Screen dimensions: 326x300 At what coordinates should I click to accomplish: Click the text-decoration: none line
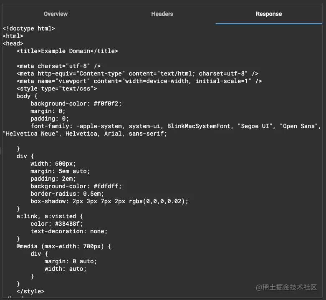point(69,231)
